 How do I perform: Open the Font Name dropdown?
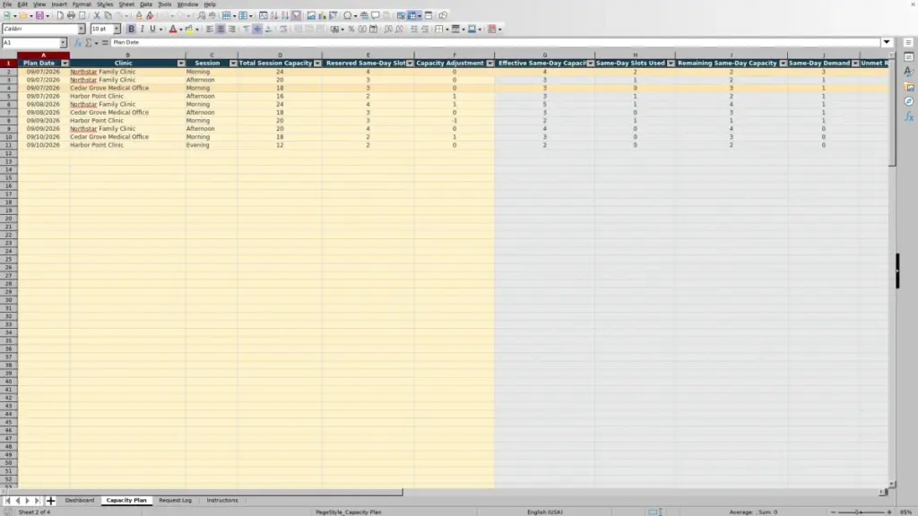[82, 29]
